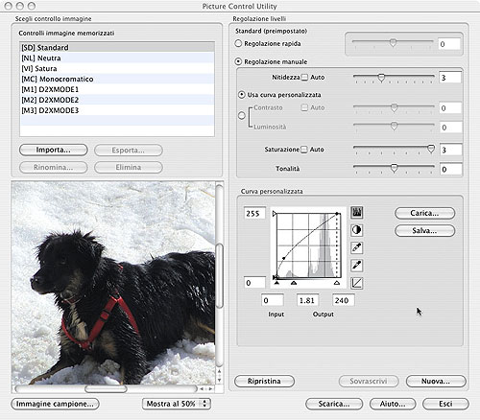This screenshot has width=480, height=420.
Task: Click the gamma 1.81 input field
Action: [307, 300]
